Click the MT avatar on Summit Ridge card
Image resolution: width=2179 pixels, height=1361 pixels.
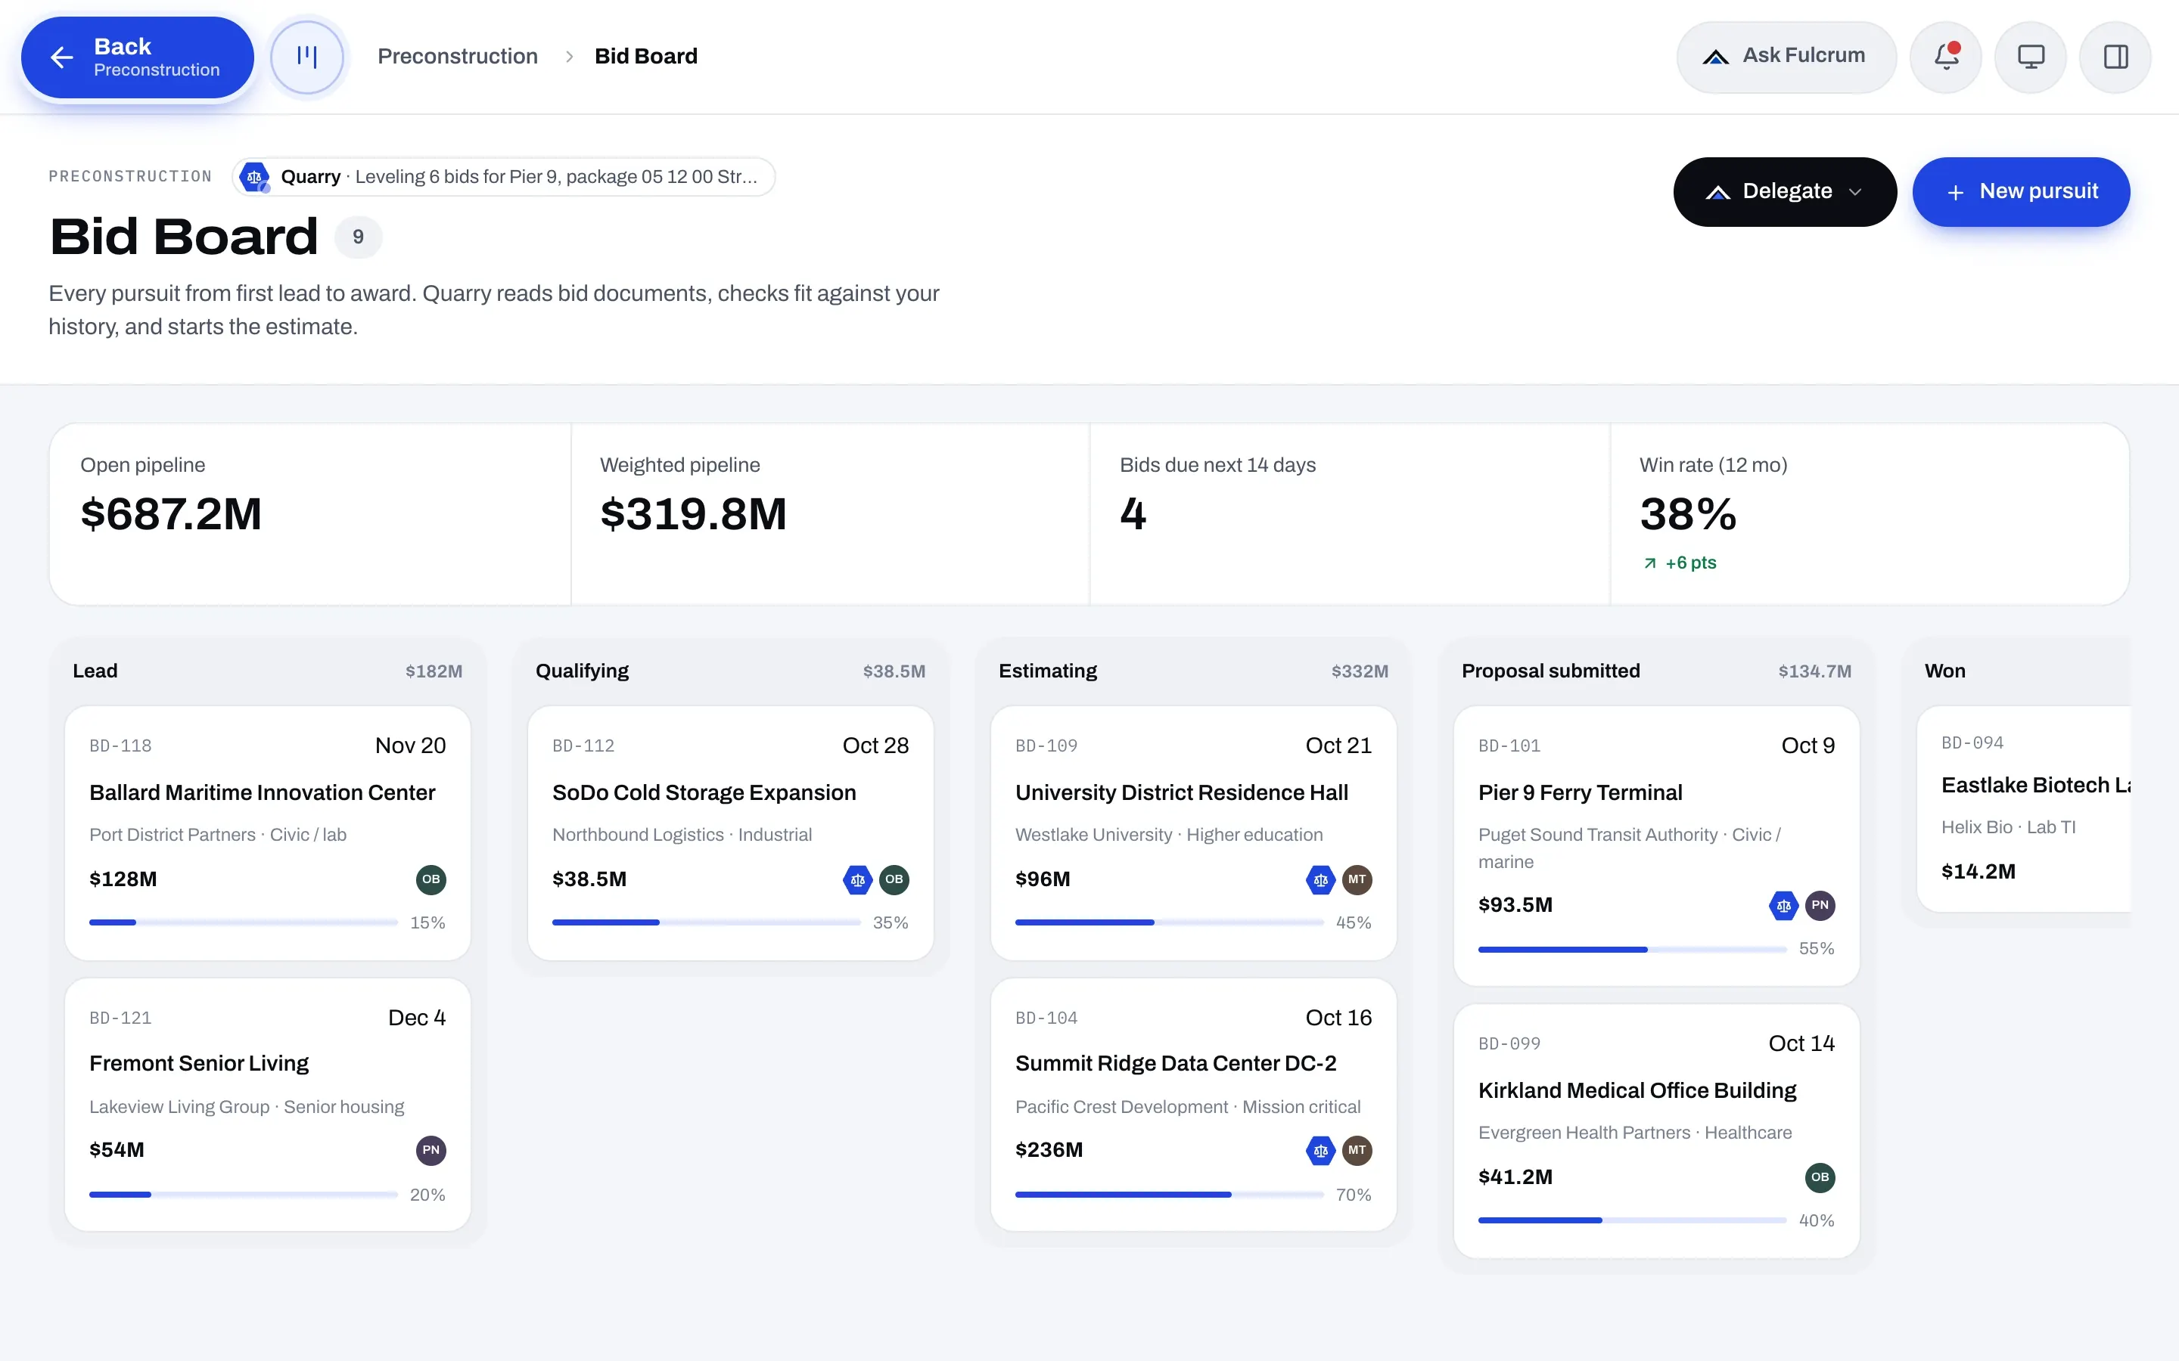pos(1357,1150)
